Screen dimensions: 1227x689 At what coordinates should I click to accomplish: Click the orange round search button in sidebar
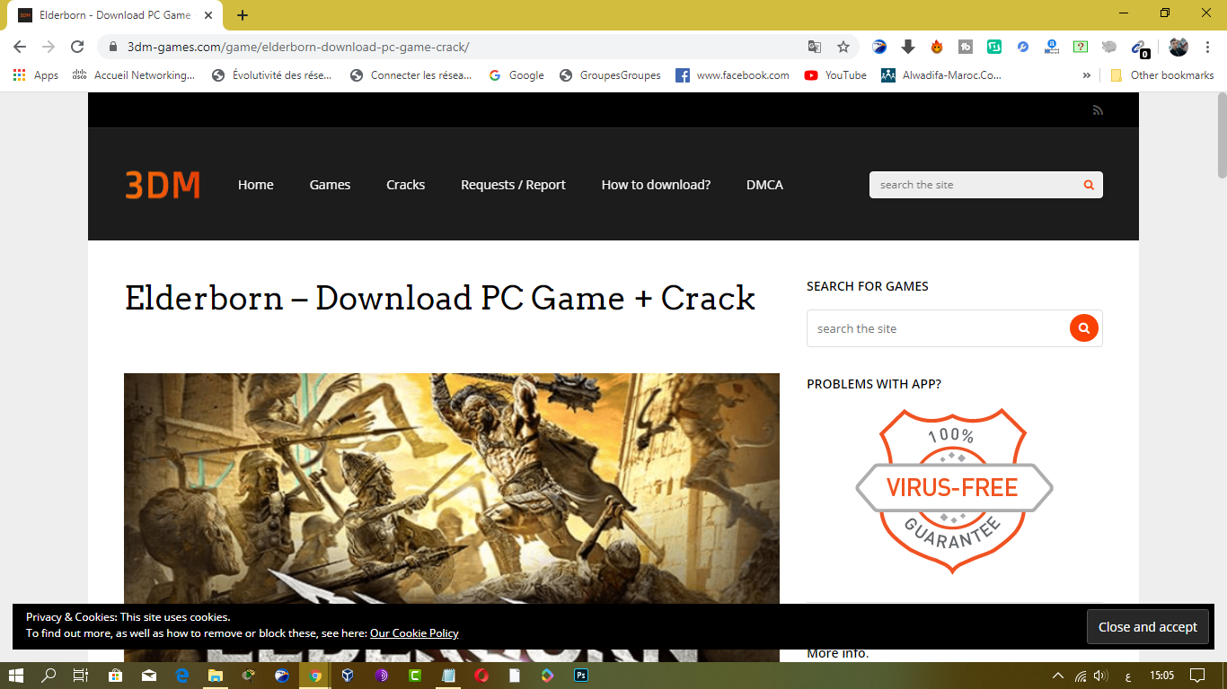pyautogui.click(x=1084, y=328)
